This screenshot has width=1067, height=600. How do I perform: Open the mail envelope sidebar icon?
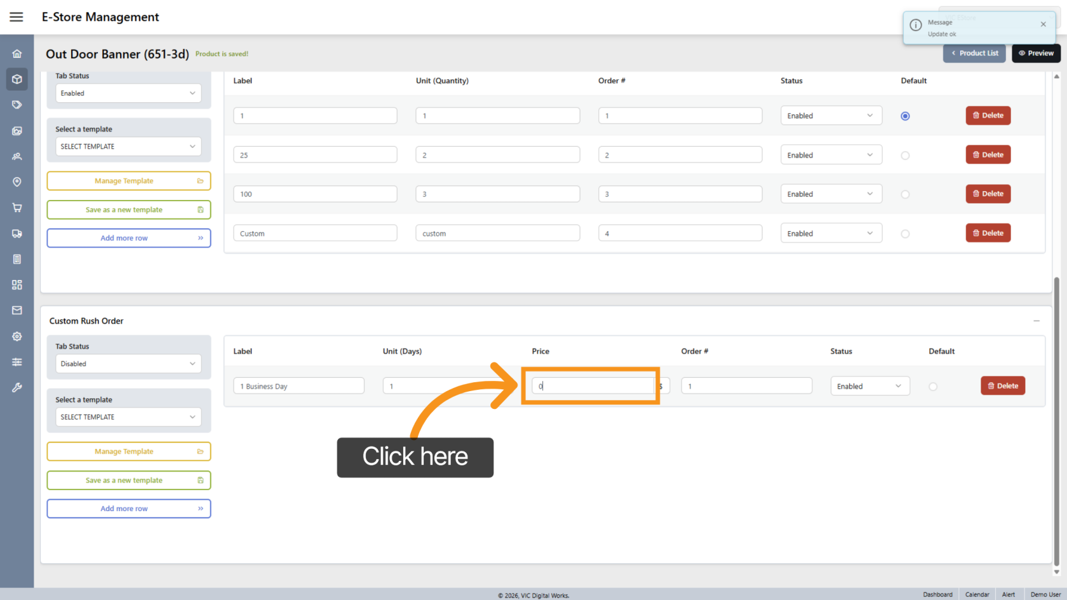click(17, 310)
